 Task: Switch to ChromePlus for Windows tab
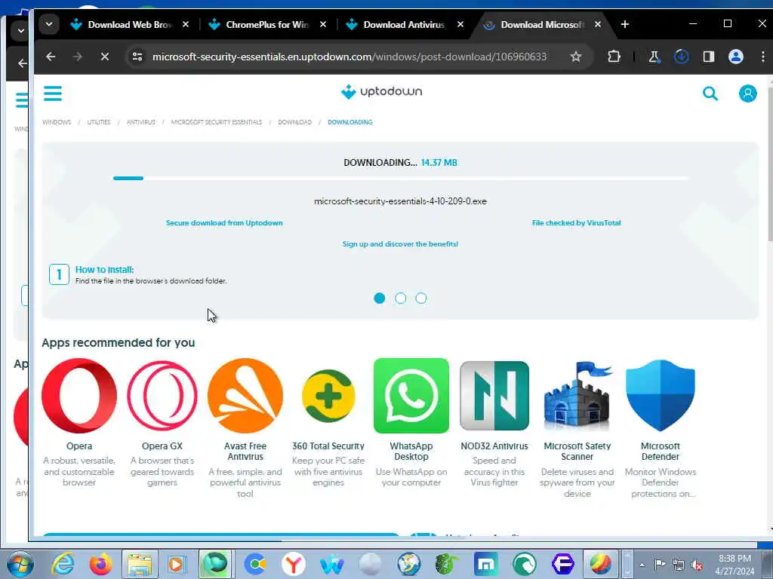tap(267, 24)
